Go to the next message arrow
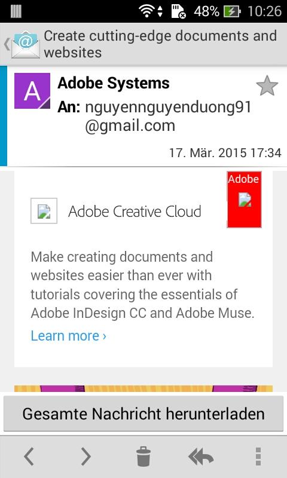This screenshot has height=478, width=287. point(86,456)
